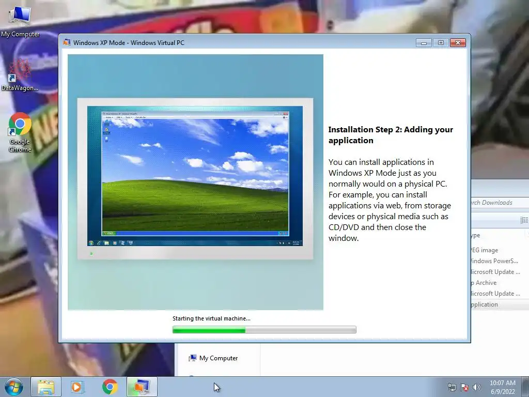Click the view options icon in the Explorer window
The width and height of the screenshot is (529, 397).
pyautogui.click(x=524, y=220)
